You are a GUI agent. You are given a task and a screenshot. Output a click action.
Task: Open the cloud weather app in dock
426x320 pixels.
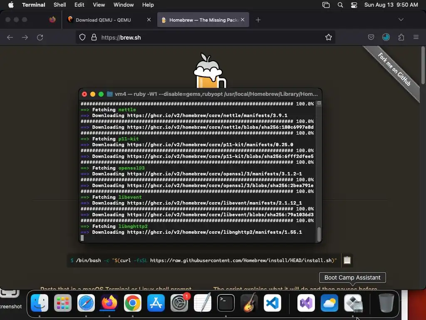coord(329,303)
